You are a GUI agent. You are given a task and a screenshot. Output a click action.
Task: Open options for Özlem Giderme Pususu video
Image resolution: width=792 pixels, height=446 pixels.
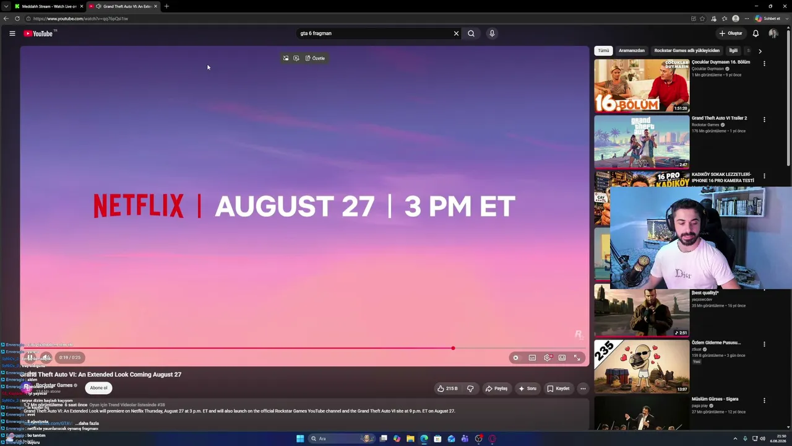[x=764, y=344]
